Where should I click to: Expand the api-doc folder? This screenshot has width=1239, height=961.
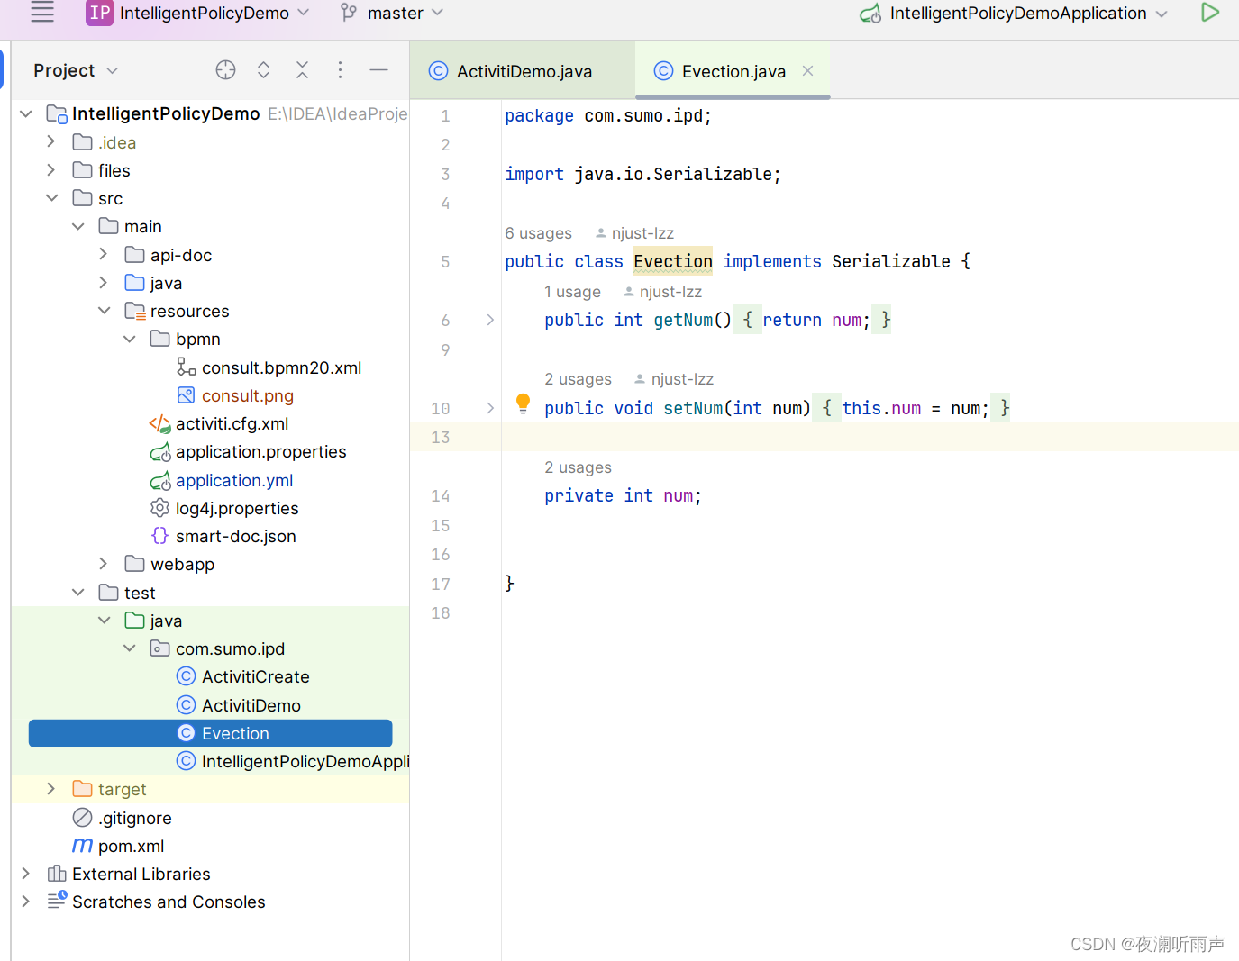[x=103, y=254]
